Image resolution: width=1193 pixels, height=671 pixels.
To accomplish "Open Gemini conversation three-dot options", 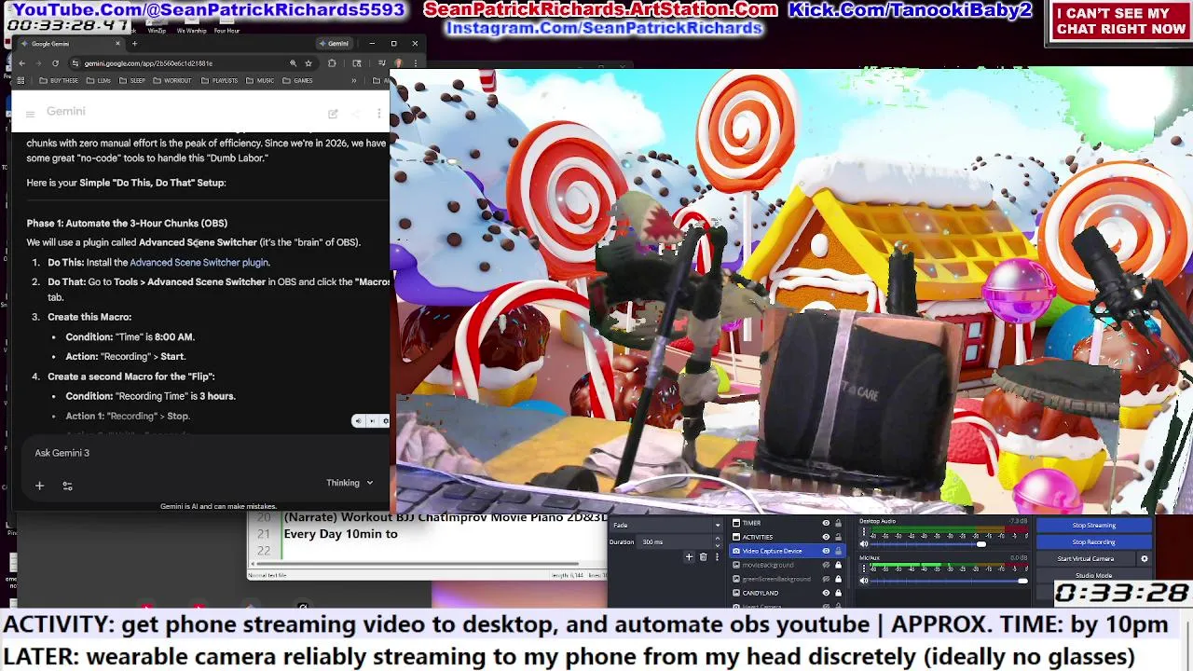I will pos(378,114).
